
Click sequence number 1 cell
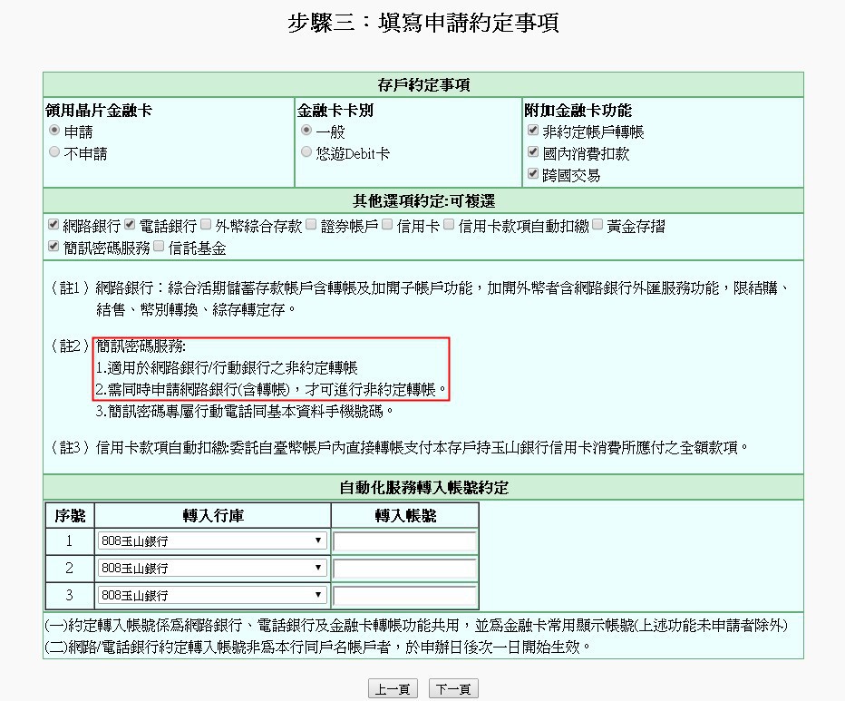click(x=70, y=540)
